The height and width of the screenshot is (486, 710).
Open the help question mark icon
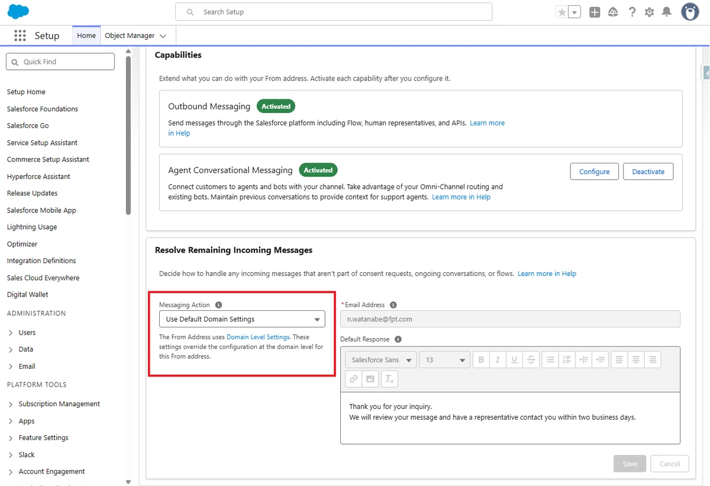pyautogui.click(x=632, y=12)
